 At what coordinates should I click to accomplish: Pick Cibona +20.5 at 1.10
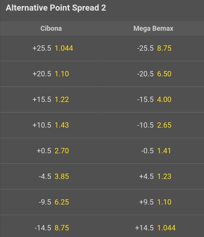tap(51, 74)
